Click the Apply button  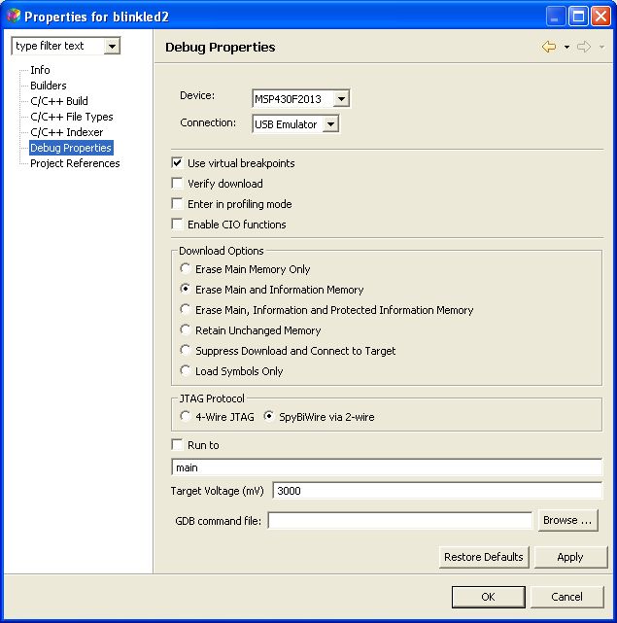tap(570, 557)
